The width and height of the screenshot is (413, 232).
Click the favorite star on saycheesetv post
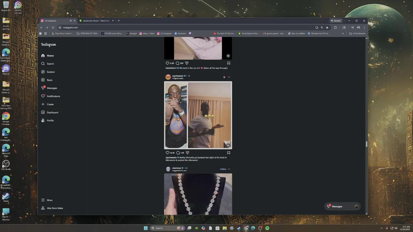[224, 77]
